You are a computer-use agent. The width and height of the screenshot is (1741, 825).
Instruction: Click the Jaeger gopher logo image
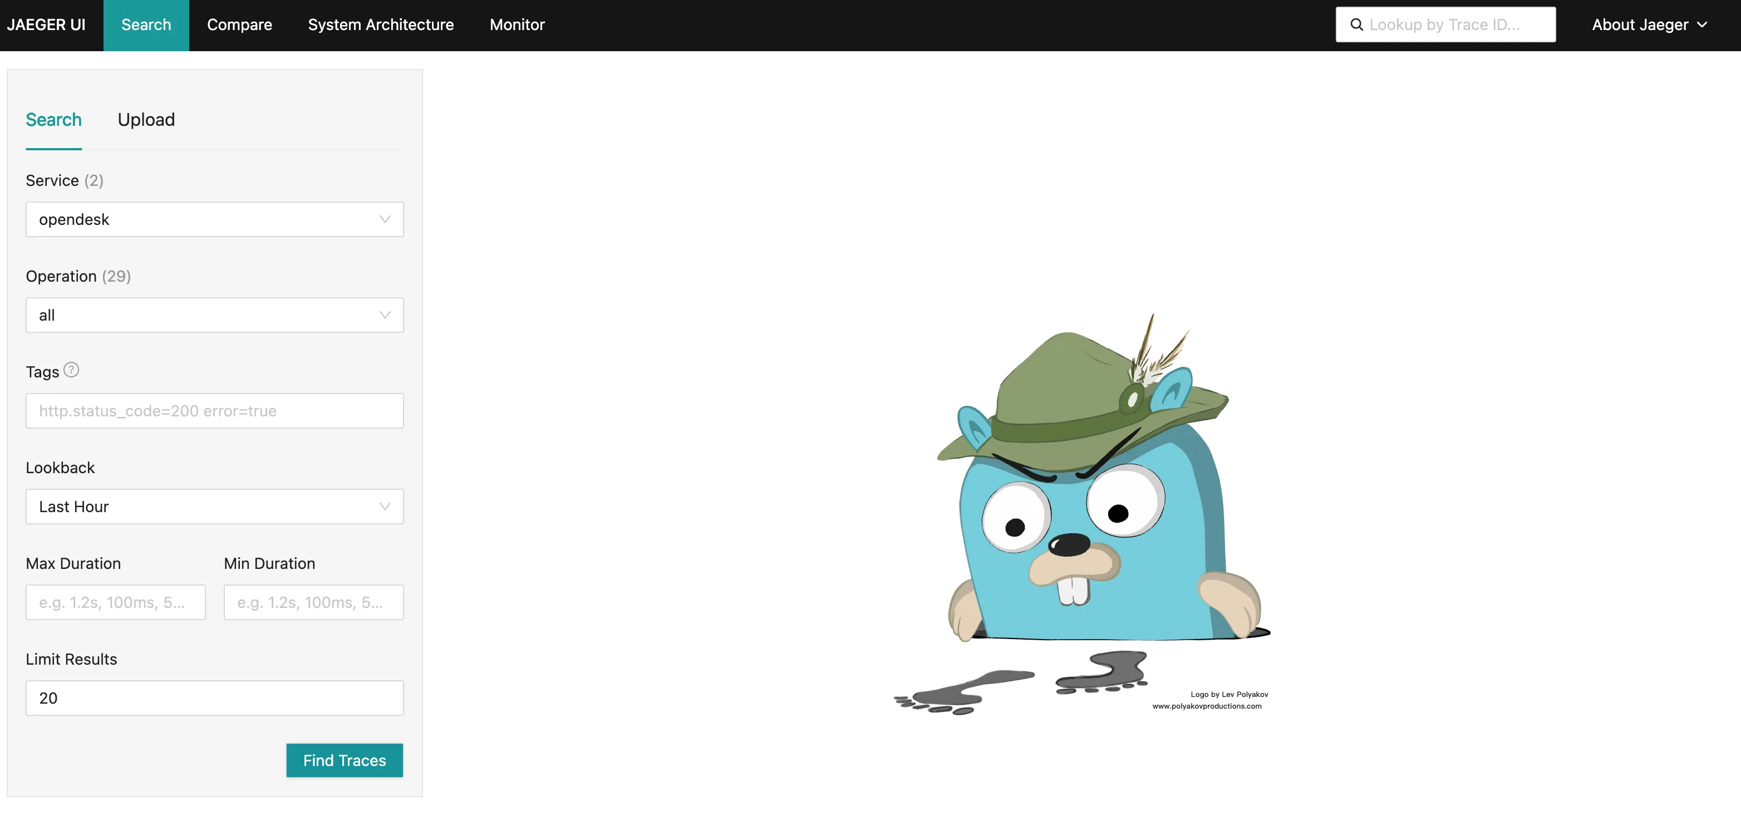pos(1083,514)
